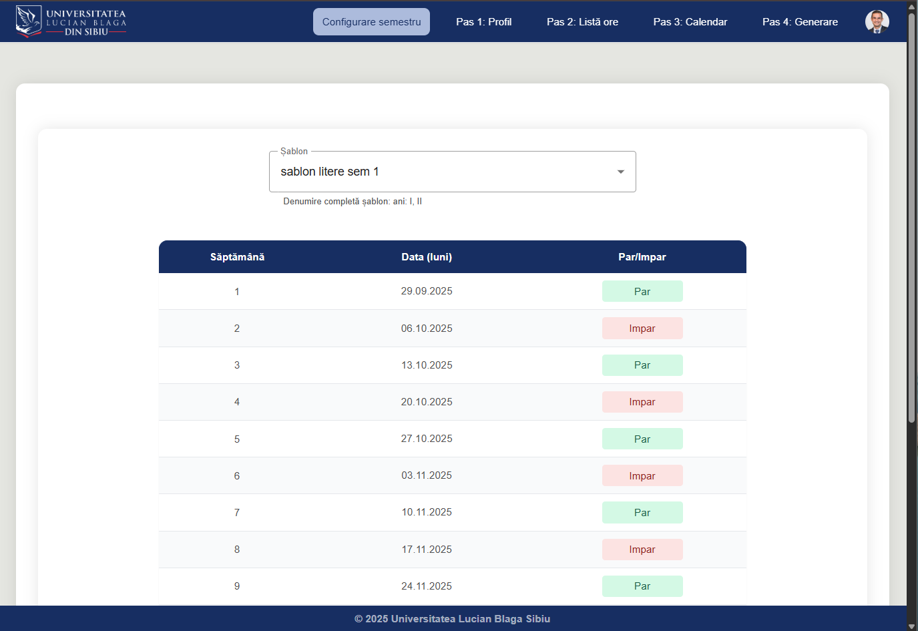Image resolution: width=918 pixels, height=631 pixels.
Task: Click the Par badge for 13.10.2025
Action: (x=642, y=365)
